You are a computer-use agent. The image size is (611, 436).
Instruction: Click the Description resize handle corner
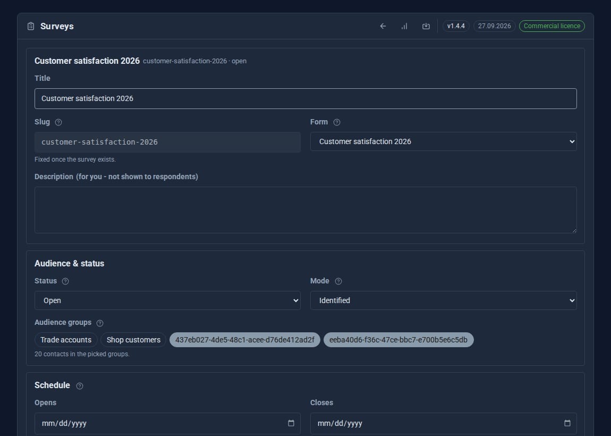(574, 230)
